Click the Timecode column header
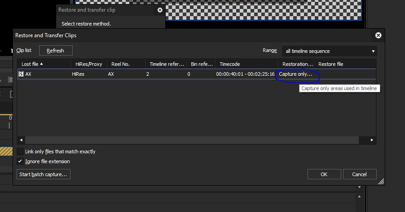405x212 pixels. click(x=247, y=64)
